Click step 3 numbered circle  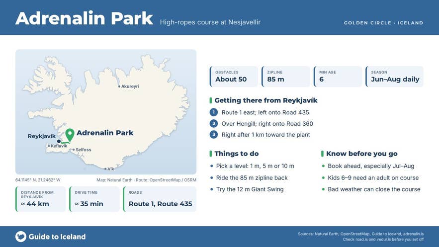coord(214,135)
